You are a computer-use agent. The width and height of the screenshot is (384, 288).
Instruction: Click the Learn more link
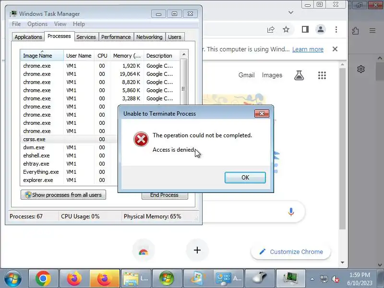308,49
